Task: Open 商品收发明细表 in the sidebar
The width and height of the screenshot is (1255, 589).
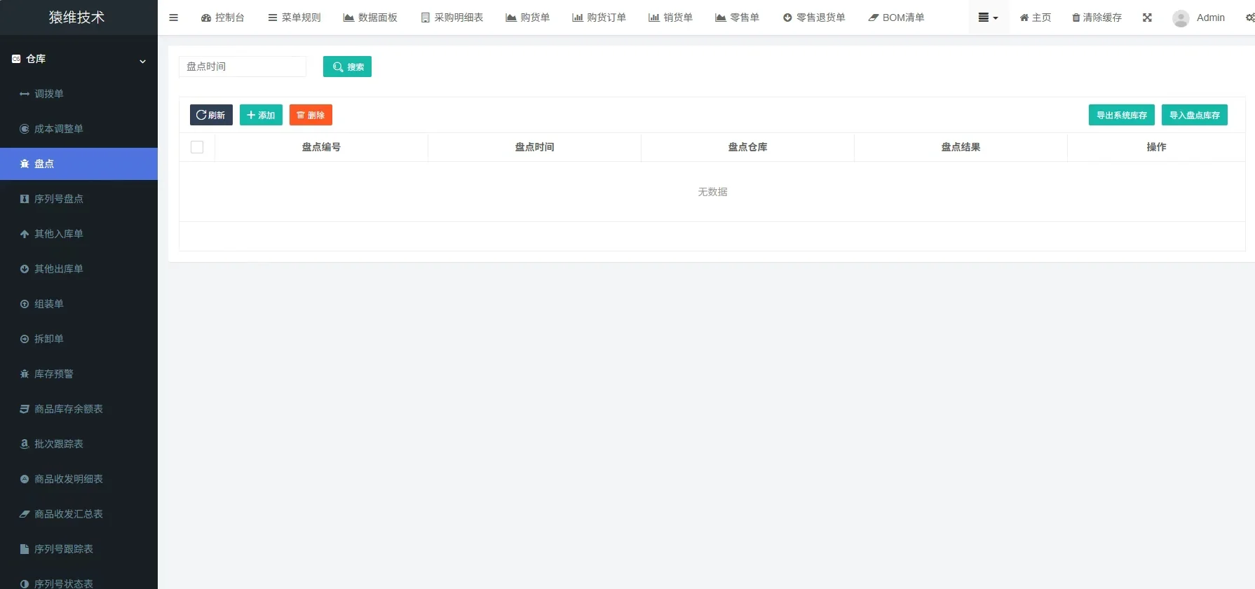Action: pos(79,479)
